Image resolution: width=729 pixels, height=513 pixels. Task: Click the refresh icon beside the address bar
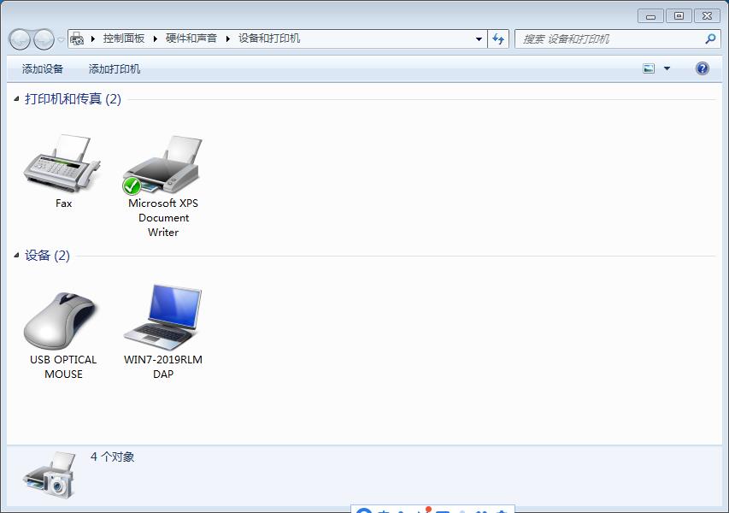coord(498,38)
